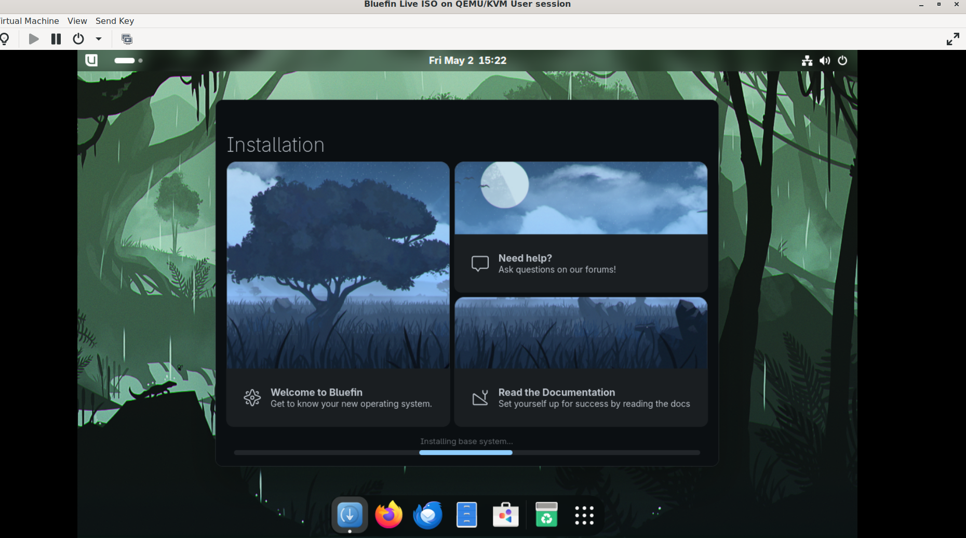Click the documentation link icon
966x538 pixels.
coord(480,398)
